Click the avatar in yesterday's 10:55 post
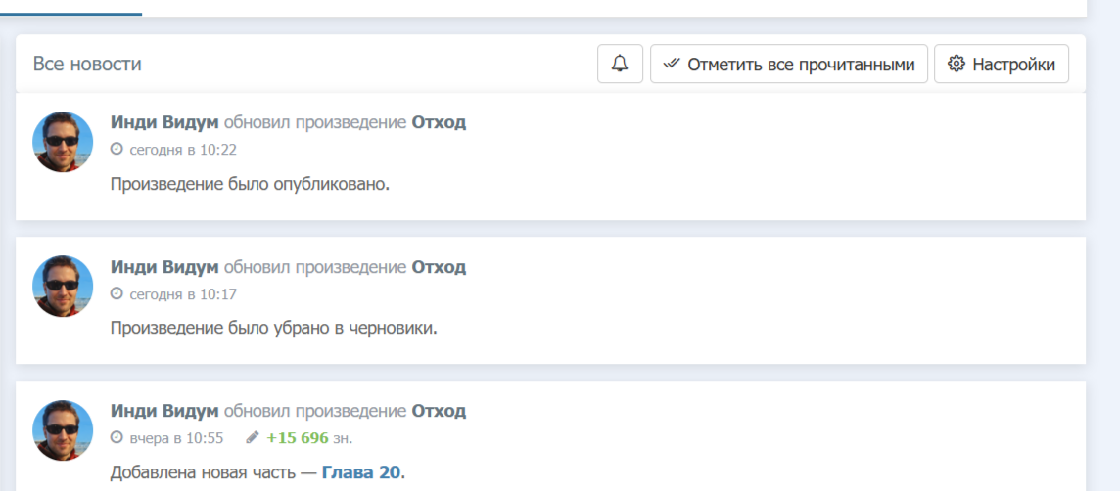 [x=64, y=430]
